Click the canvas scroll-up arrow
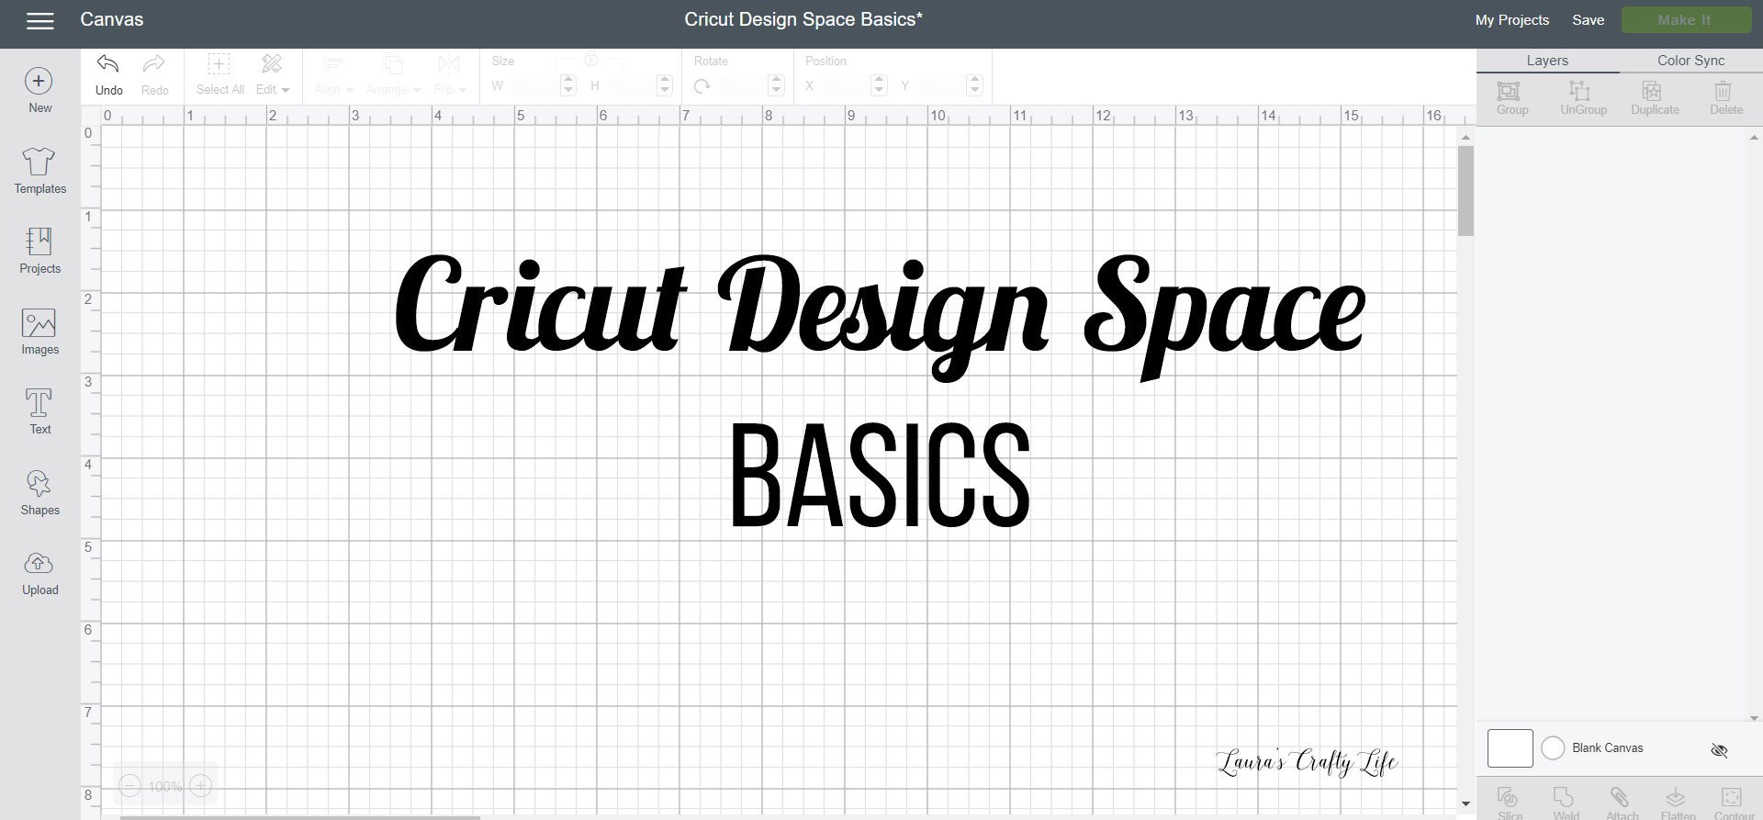 1465,137
